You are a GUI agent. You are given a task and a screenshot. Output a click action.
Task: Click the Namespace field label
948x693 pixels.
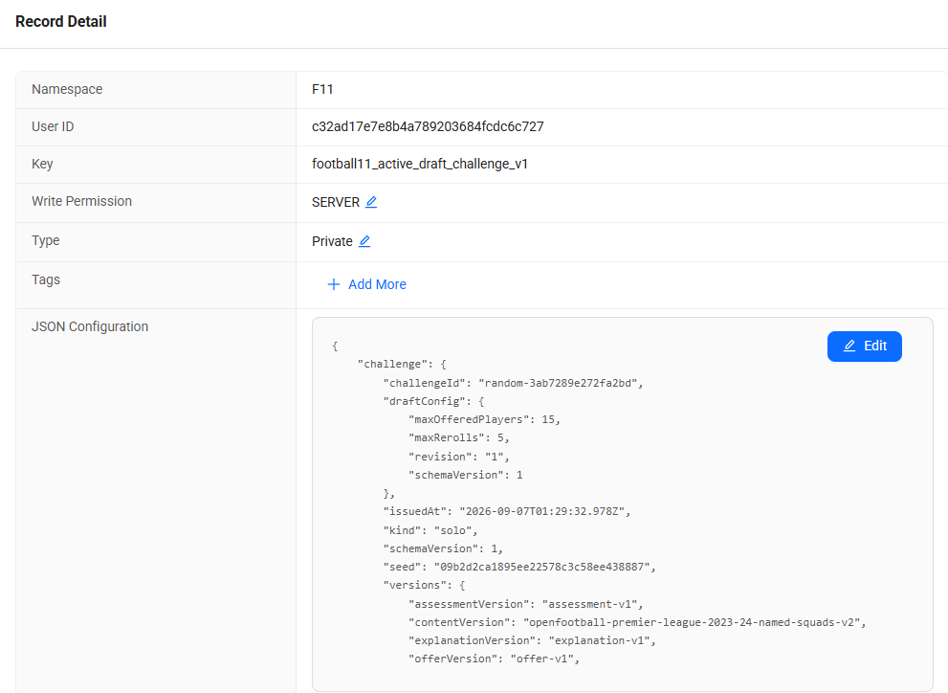pyautogui.click(x=67, y=90)
